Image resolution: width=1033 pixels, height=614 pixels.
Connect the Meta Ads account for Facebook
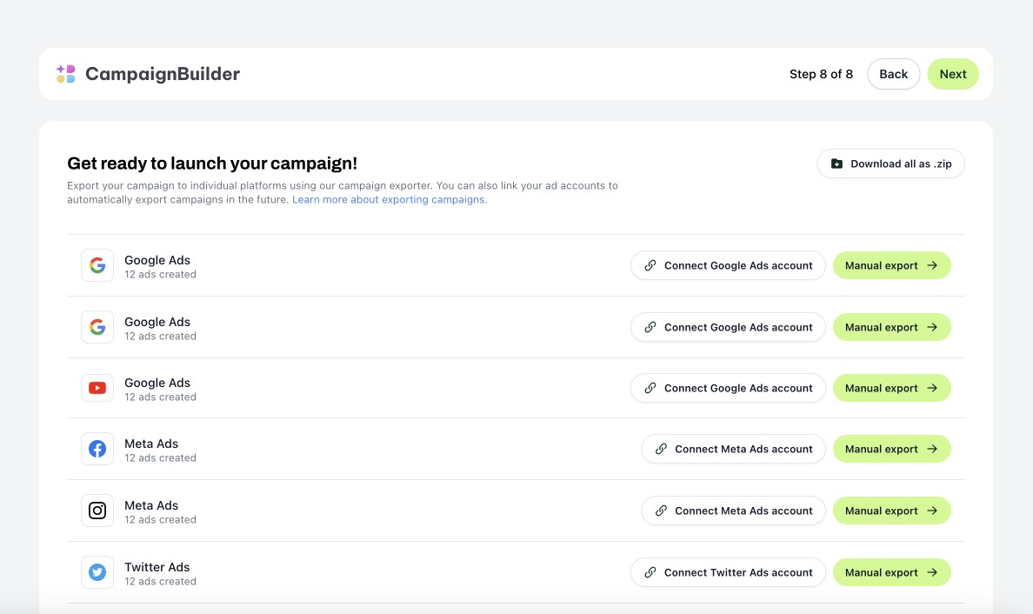[733, 449]
